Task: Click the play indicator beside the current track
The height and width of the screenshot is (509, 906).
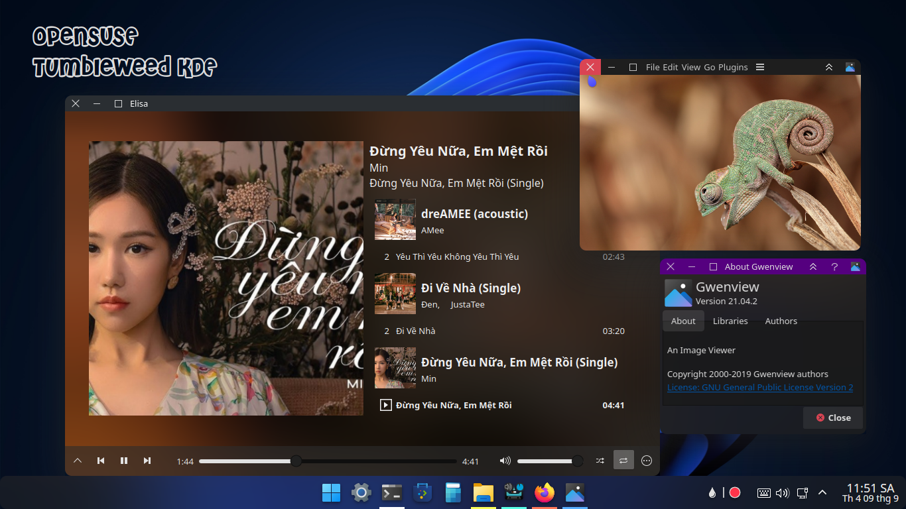Action: pyautogui.click(x=385, y=405)
